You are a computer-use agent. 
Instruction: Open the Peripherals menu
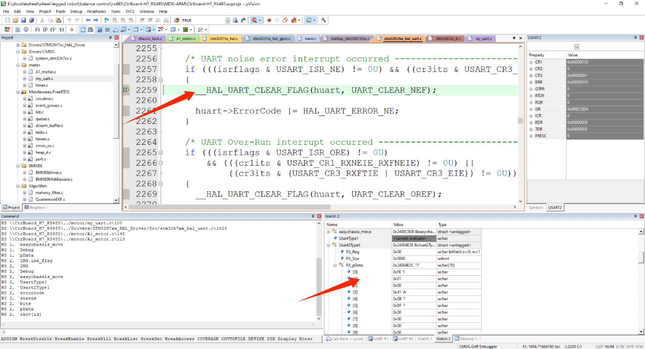(96, 11)
